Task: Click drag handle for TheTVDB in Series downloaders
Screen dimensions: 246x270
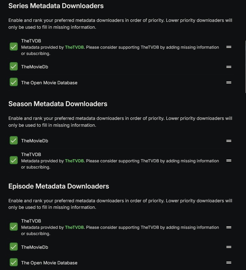Action: 229,47
